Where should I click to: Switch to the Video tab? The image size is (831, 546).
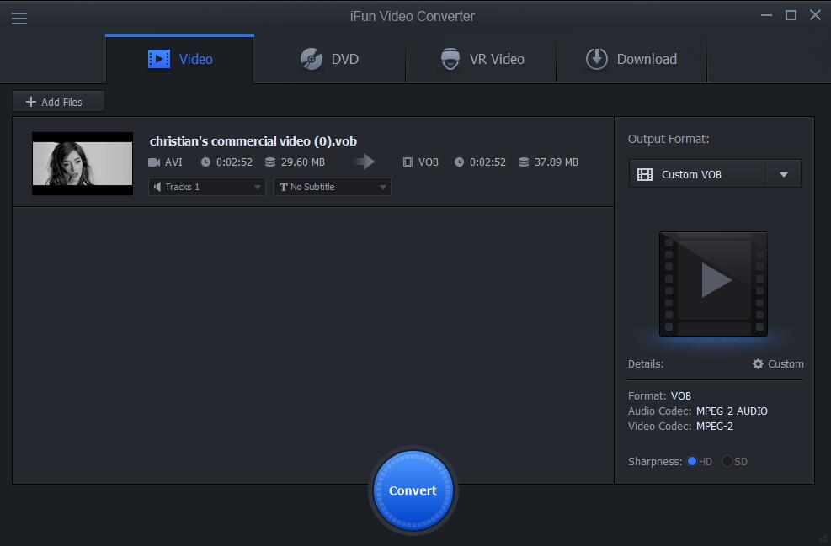(x=179, y=59)
